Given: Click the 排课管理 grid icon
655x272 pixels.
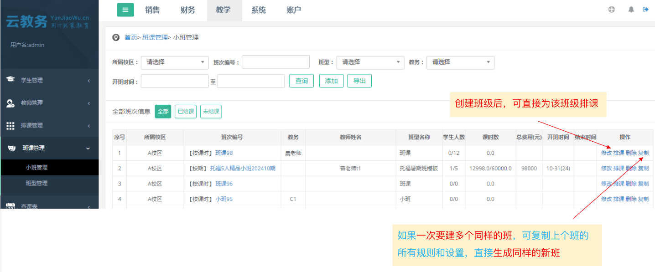Looking at the screenshot, I should click(x=10, y=125).
